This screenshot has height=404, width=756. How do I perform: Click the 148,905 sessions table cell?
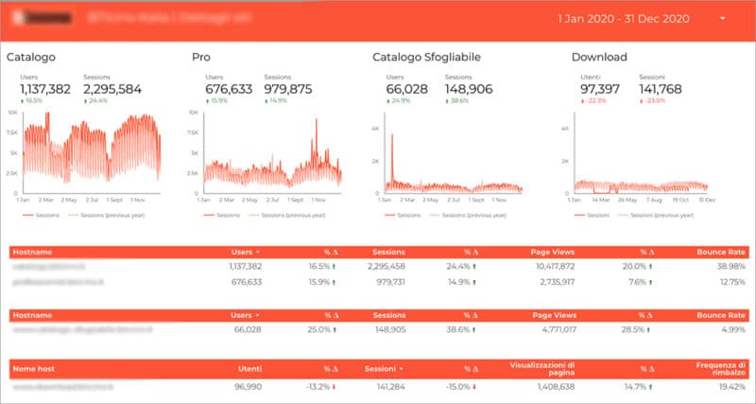click(x=390, y=330)
